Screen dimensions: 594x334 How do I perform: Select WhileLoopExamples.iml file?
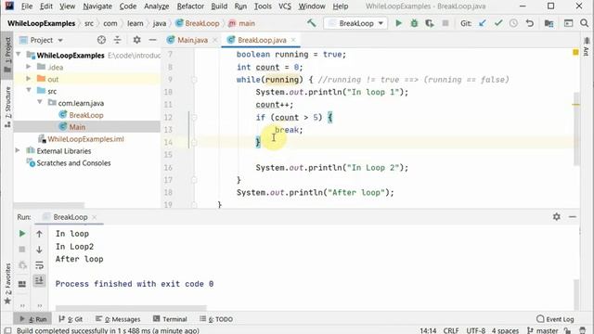click(x=85, y=139)
